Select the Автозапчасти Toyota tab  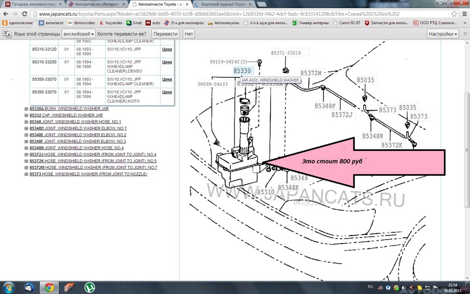(x=160, y=4)
